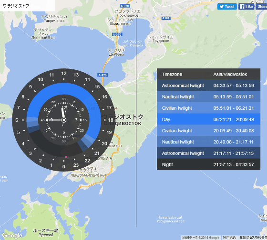Click hour 18 on the 24-hour dial
267x240 pixels.
111,120
